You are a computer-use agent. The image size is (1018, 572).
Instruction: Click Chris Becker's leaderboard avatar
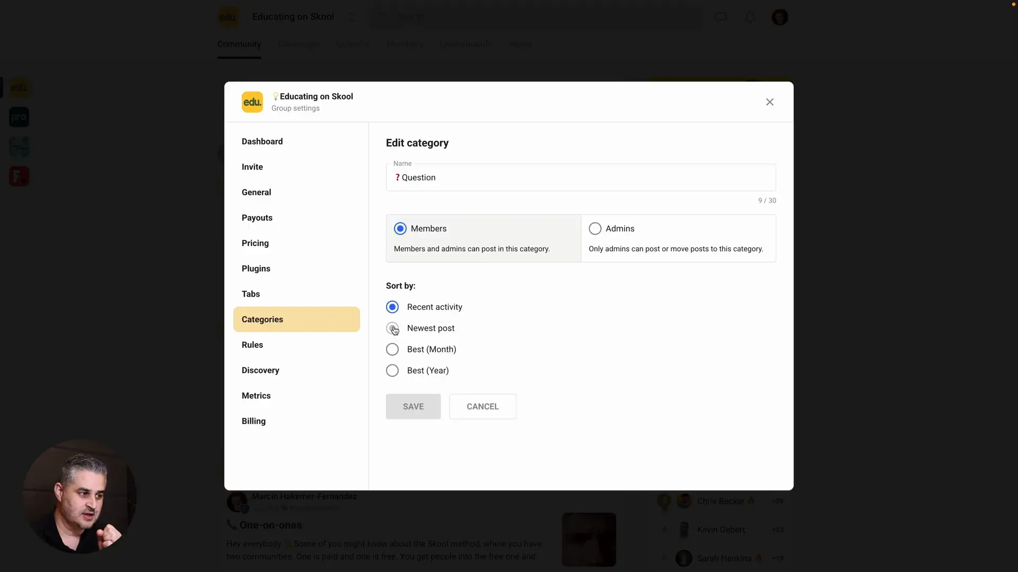pos(684,501)
